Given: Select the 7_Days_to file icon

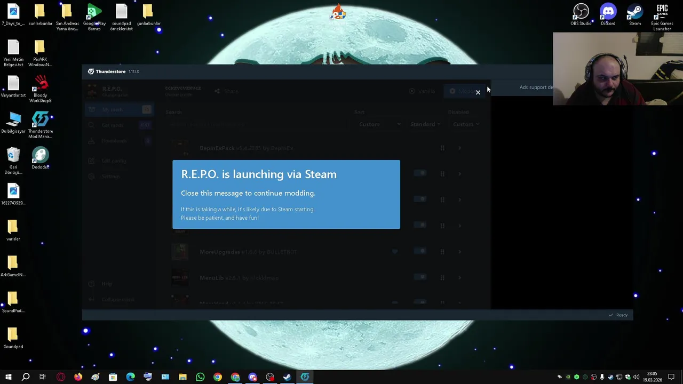Looking at the screenshot, I should 13,15.
